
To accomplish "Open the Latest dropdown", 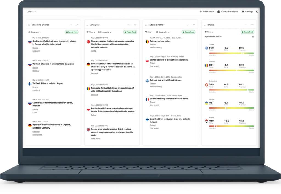I will pos(32,12).
